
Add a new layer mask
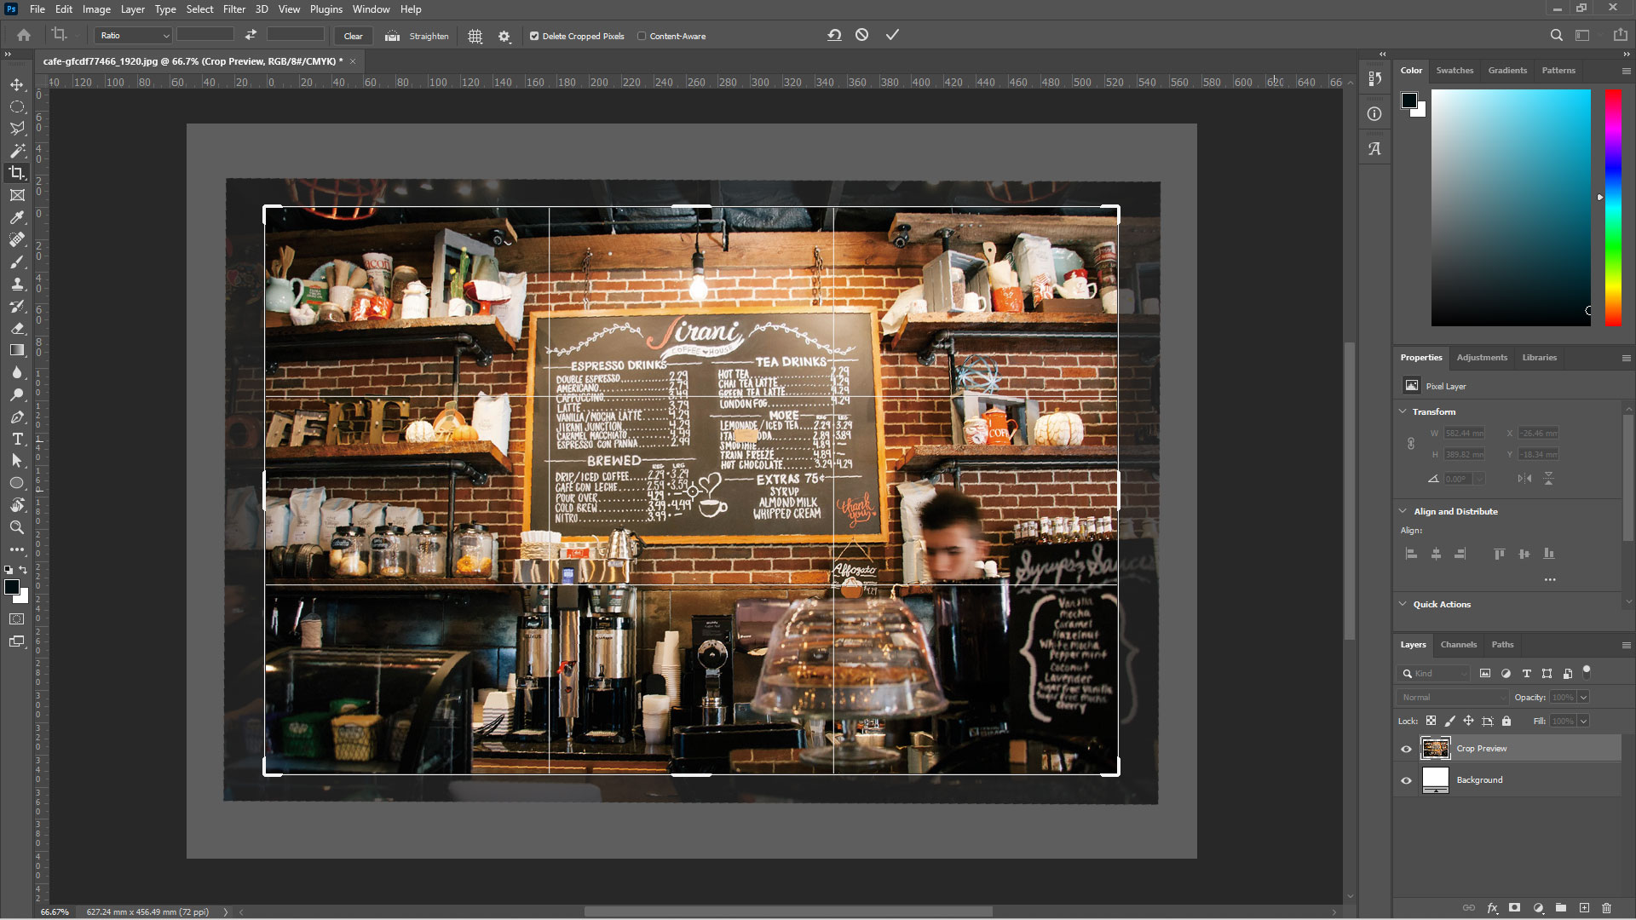point(1514,908)
